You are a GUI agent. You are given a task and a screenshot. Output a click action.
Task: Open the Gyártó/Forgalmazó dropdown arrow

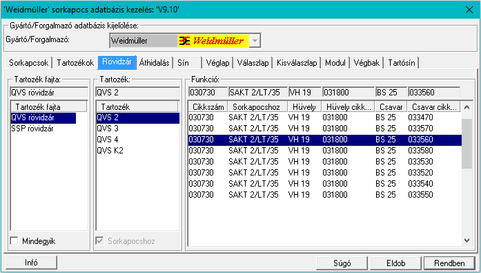point(255,41)
